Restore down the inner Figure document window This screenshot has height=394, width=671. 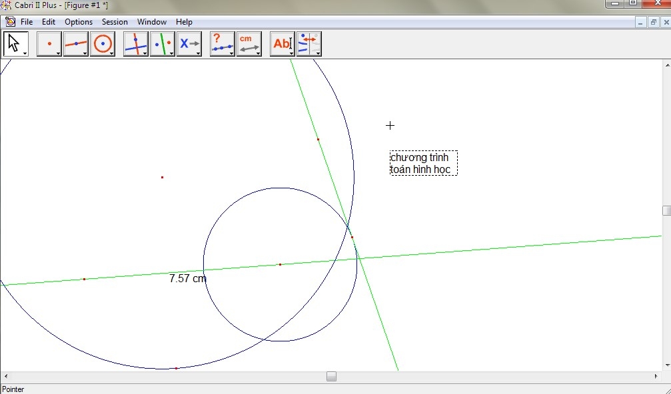[654, 22]
